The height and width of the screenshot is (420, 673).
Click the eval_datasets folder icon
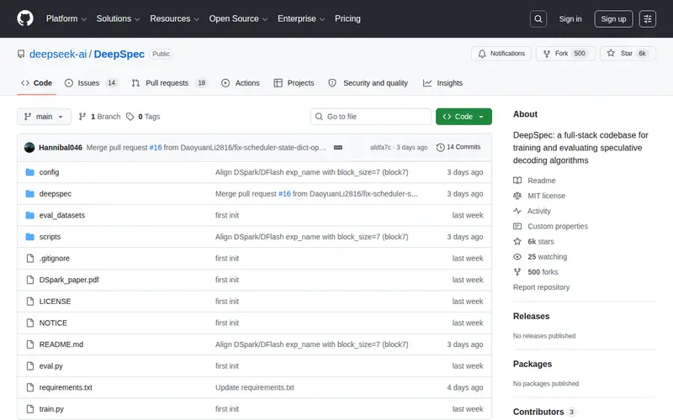(30, 215)
